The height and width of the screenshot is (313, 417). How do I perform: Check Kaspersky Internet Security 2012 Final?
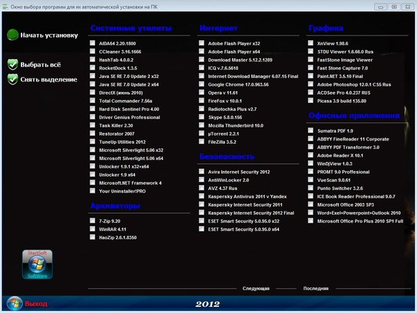202,212
